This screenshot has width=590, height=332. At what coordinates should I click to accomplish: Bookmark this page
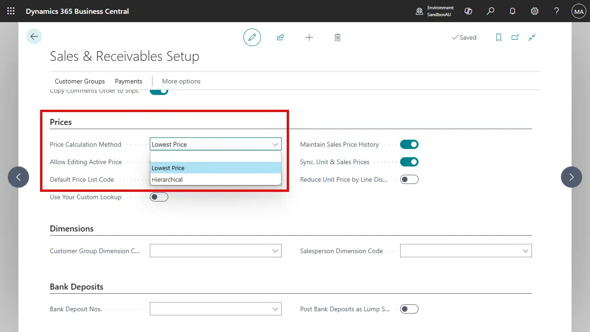pos(498,37)
